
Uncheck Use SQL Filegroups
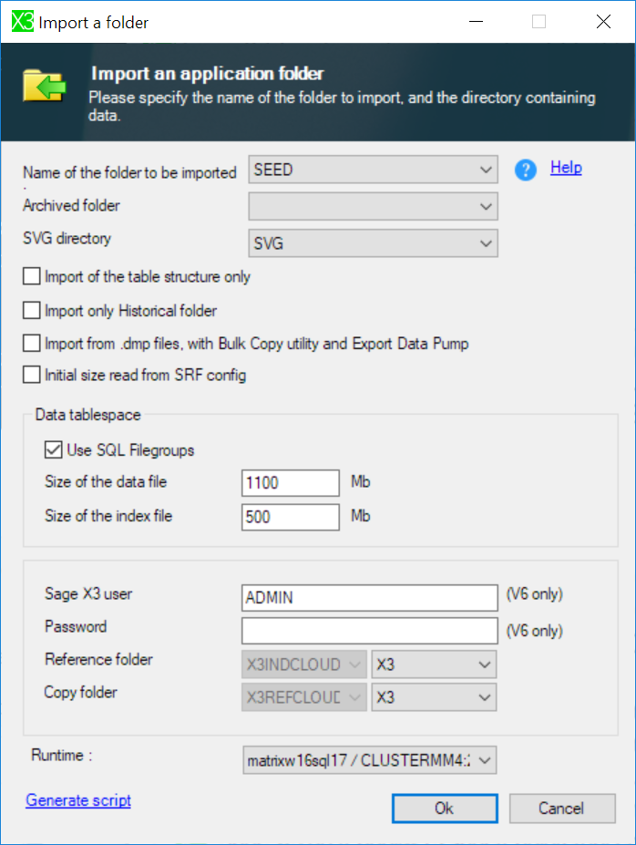click(54, 449)
